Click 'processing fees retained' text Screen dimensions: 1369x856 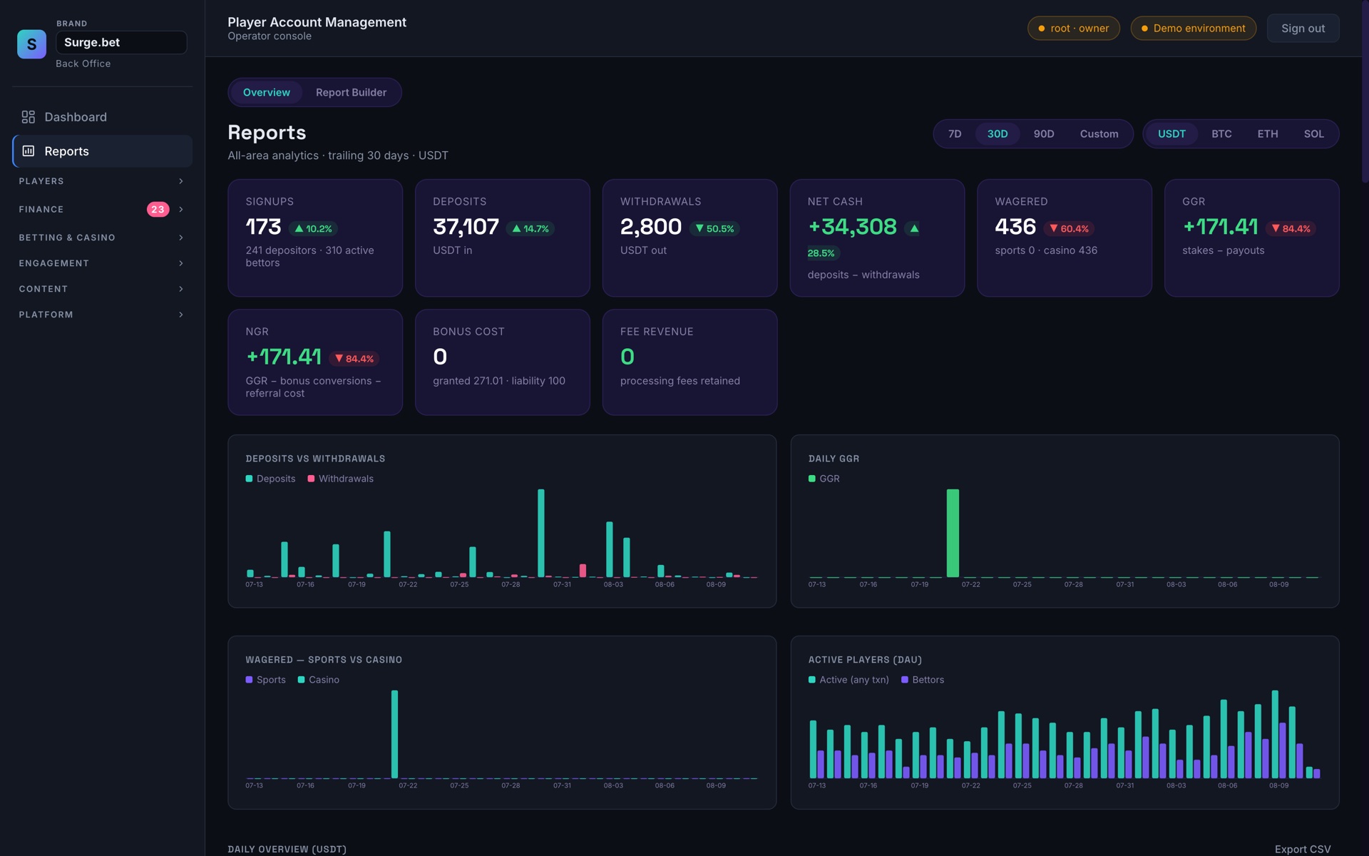(x=680, y=381)
